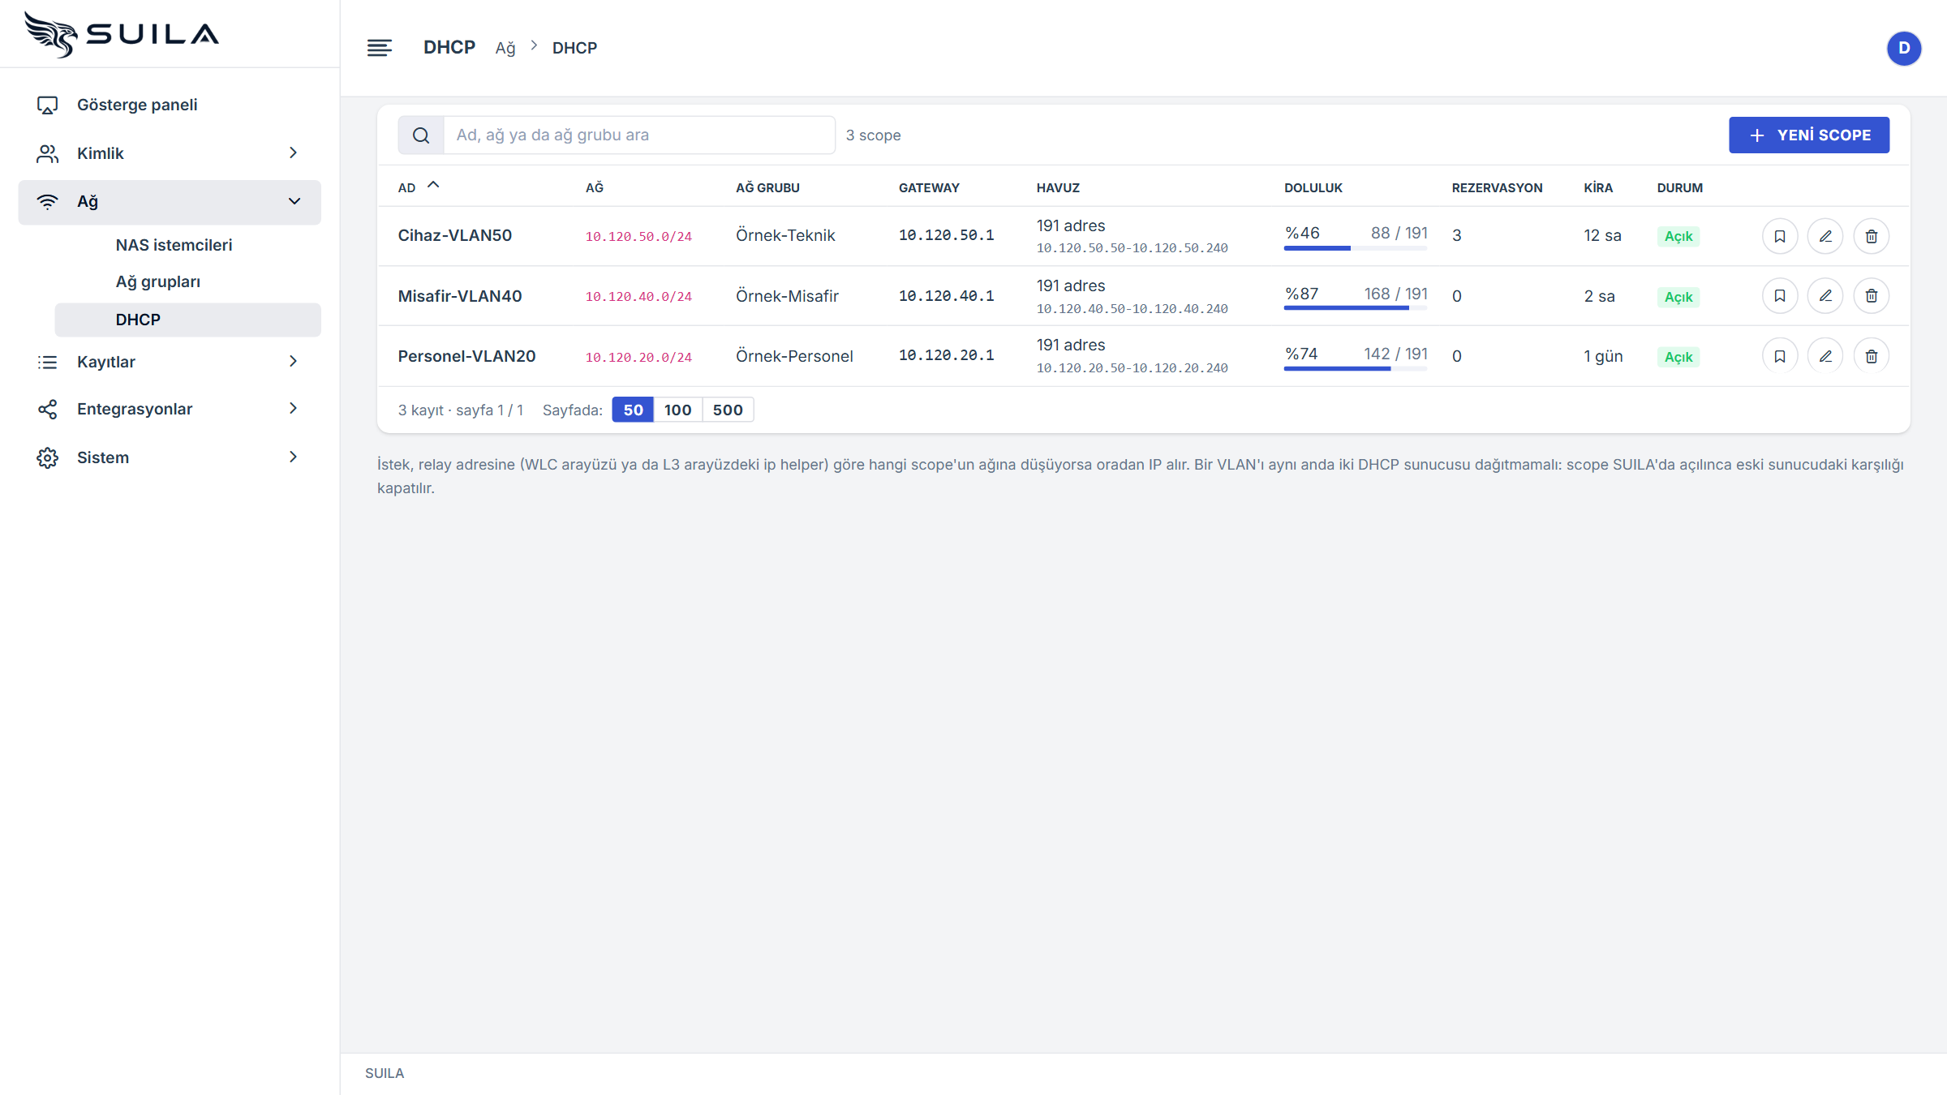This screenshot has height=1095, width=1947.
Task: Click the Örnek-Teknik network group
Action: pos(785,235)
